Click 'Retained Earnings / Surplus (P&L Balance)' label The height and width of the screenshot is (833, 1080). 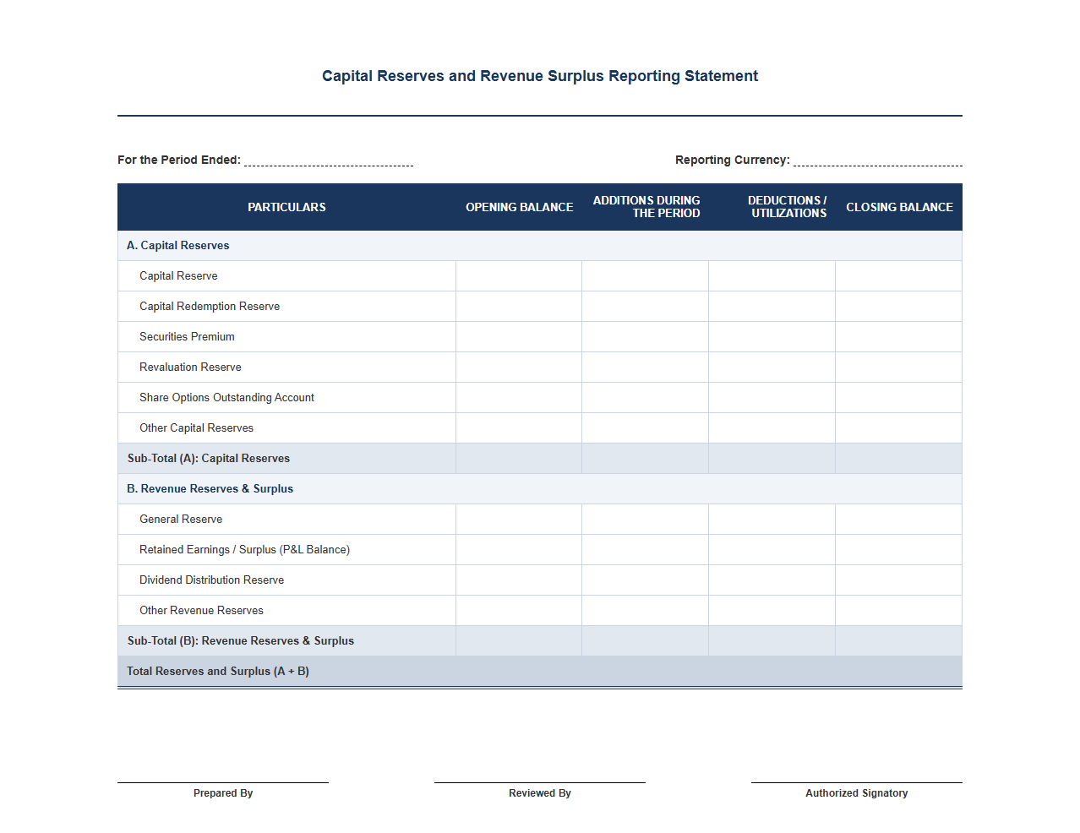[x=244, y=550]
